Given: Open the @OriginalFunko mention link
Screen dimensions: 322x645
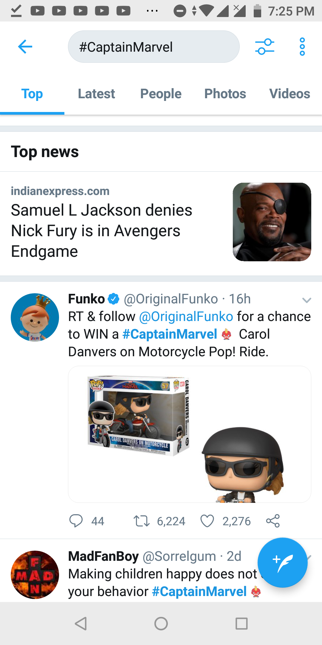Looking at the screenshot, I should pos(186,317).
